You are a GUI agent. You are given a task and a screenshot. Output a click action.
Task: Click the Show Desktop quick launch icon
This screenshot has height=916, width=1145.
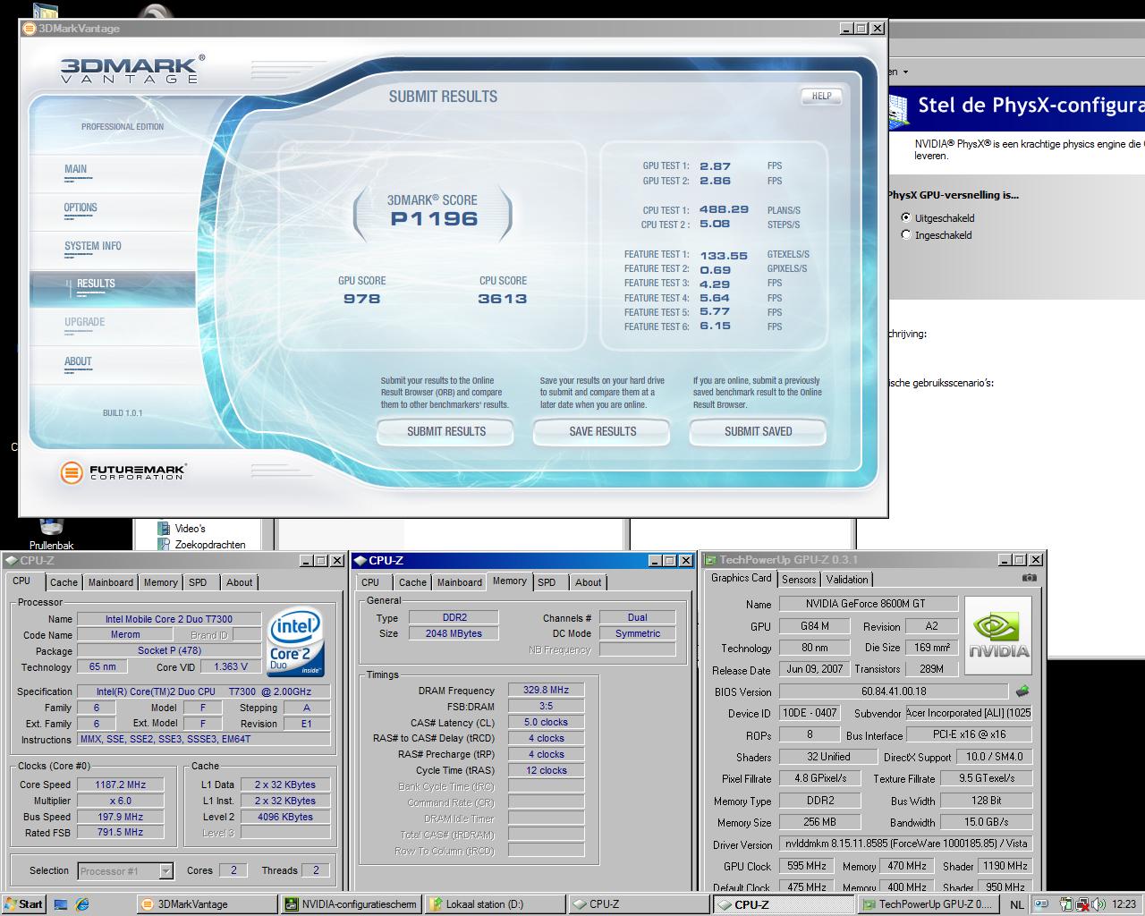[61, 904]
